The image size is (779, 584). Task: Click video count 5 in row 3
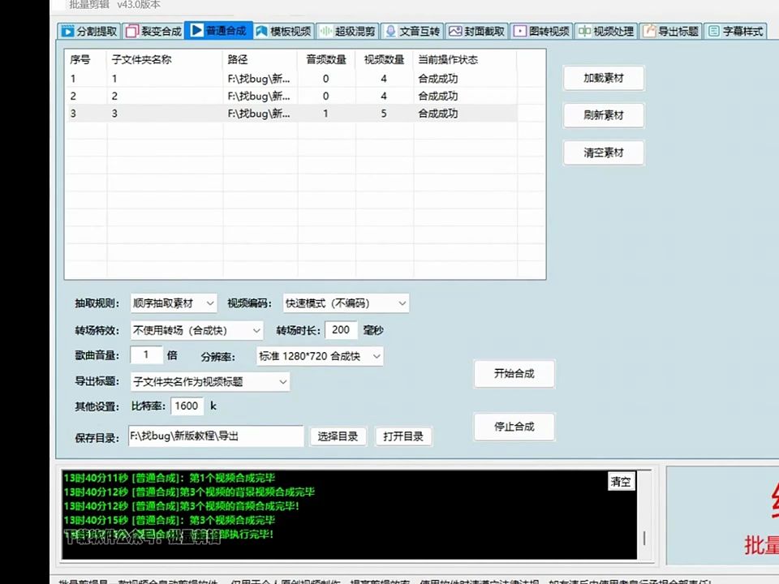[384, 114]
